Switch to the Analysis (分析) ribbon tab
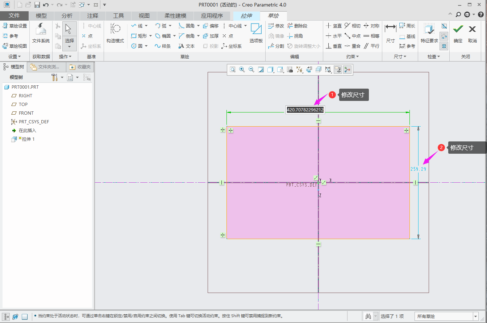Image resolution: width=487 pixels, height=323 pixels. [67, 16]
